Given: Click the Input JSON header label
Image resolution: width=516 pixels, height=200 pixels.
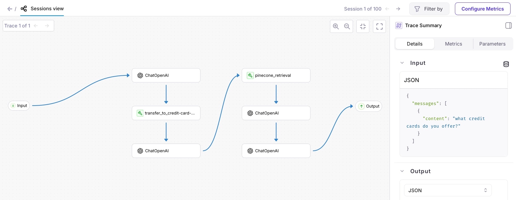Looking at the screenshot, I should [411, 80].
